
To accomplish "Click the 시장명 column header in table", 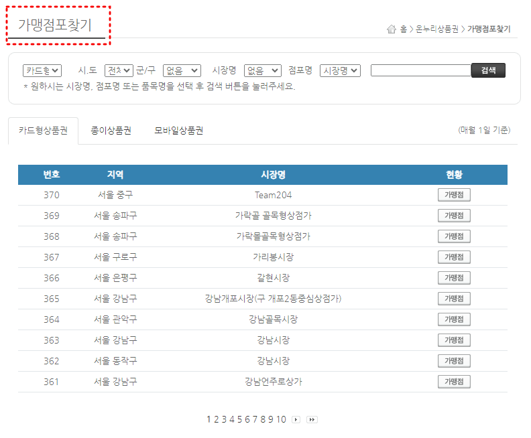I will click(273, 175).
